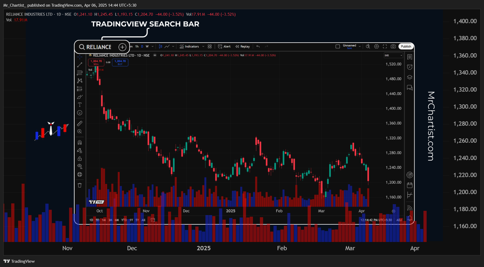This screenshot has height=267, width=484.
Task: Select the 1M date range
Action: pyautogui.click(x=104, y=220)
